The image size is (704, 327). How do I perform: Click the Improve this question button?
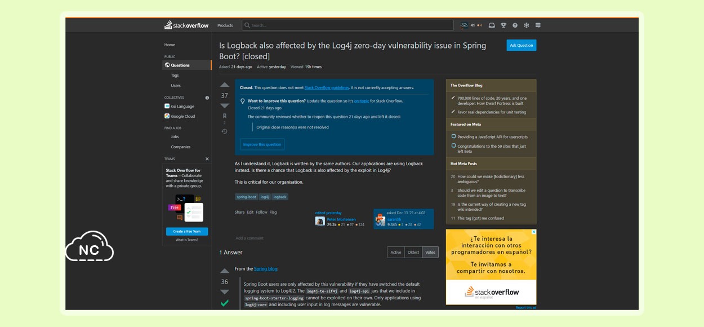point(262,144)
